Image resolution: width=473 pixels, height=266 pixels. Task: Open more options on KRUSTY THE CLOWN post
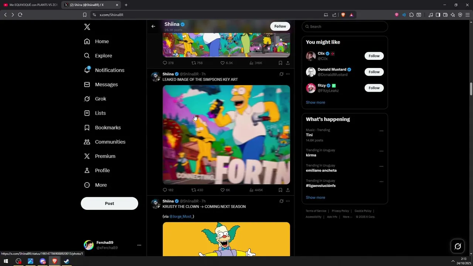click(288, 201)
